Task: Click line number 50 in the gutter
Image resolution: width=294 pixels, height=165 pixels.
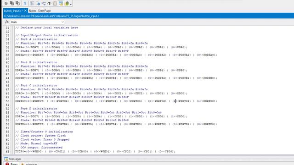Action: 7,101
